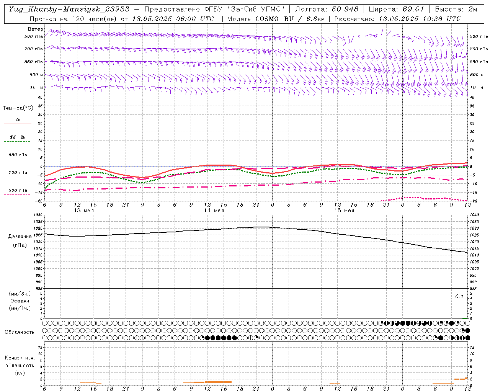Viewport: 490px width, 392px height.
Task: Click the Давление pressure panel label
Action: click(20, 237)
